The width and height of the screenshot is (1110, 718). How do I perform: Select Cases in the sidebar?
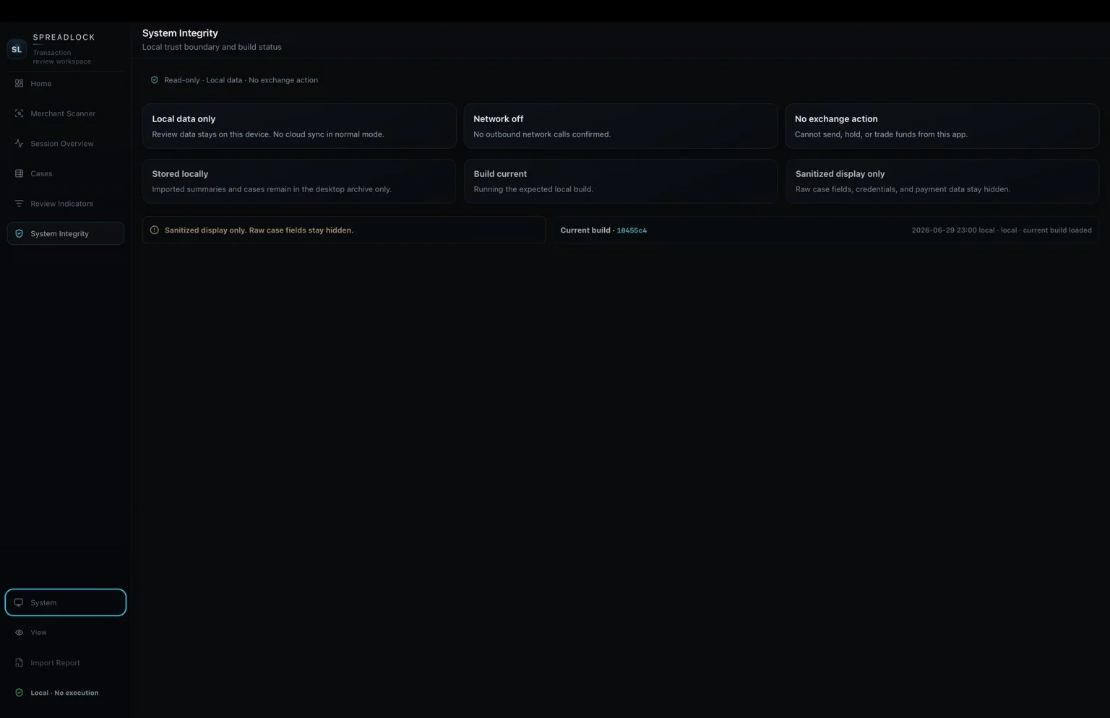pos(65,173)
